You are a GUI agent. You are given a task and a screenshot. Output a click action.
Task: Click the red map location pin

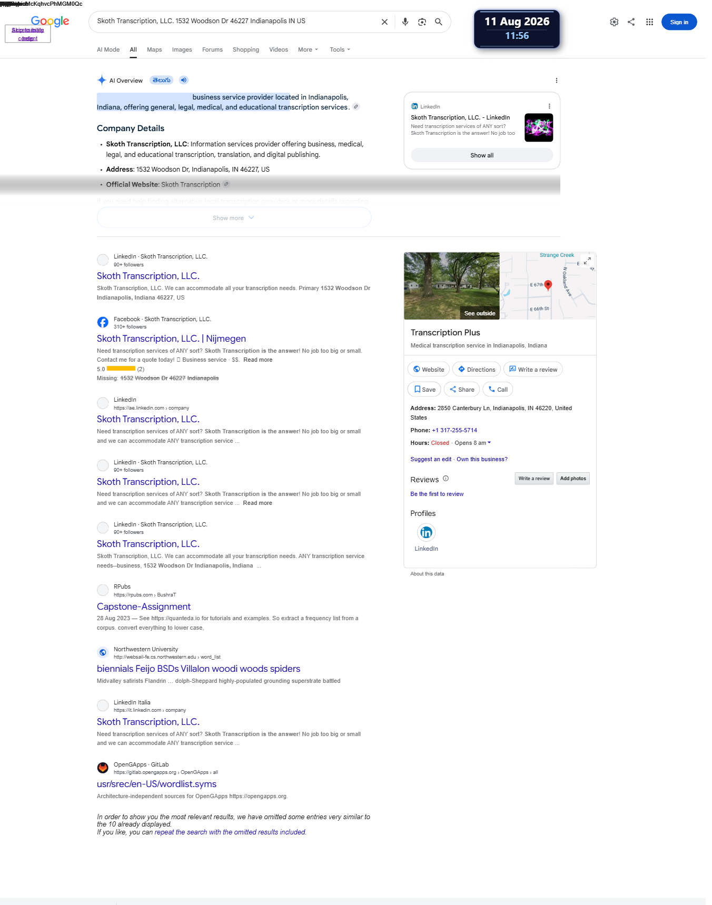coord(548,285)
